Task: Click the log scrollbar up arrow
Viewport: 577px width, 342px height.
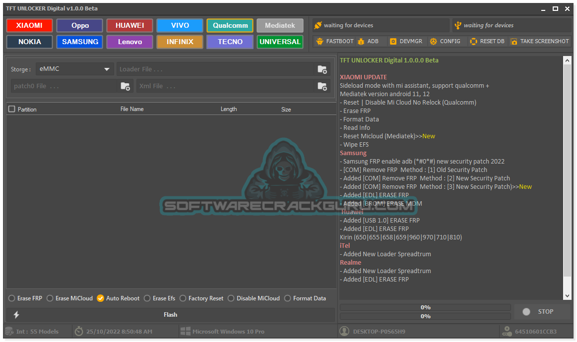Action: point(567,60)
